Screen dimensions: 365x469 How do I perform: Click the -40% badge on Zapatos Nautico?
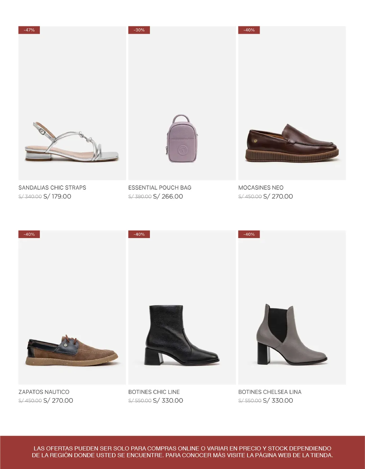(29, 234)
